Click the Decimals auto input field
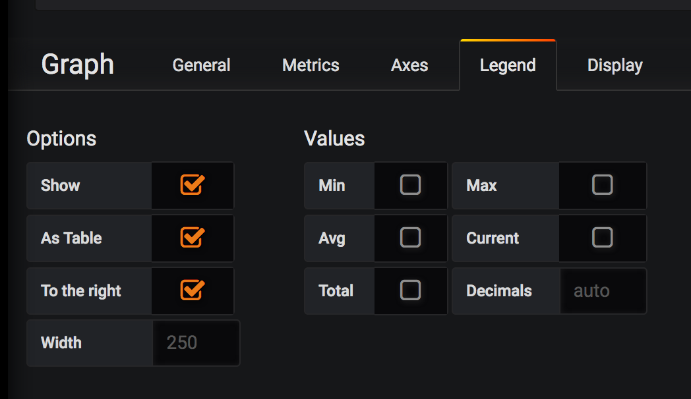 click(x=602, y=291)
